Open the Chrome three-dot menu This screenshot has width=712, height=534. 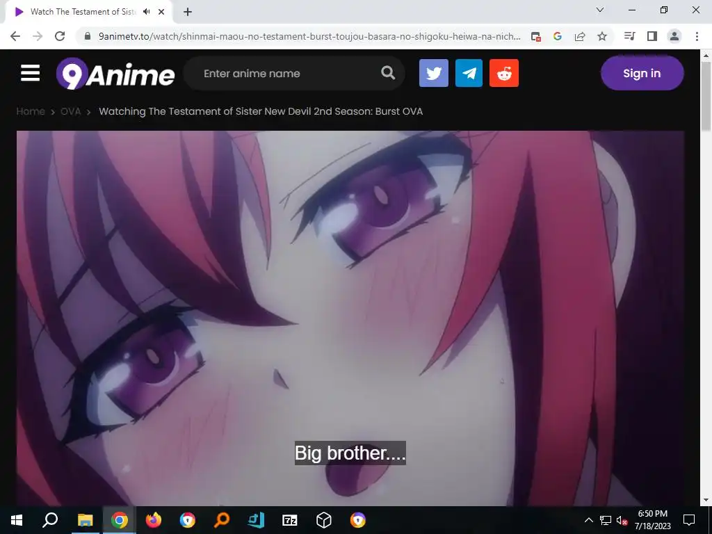coord(697,36)
